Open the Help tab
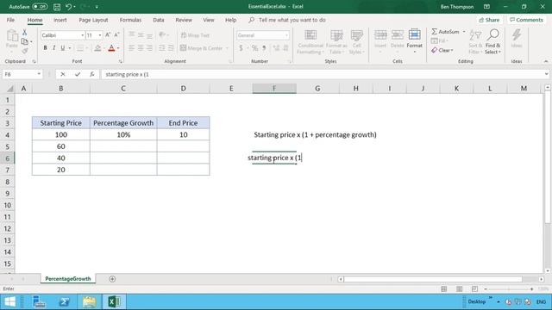Viewport: 552px width, 310px height. tap(230, 20)
